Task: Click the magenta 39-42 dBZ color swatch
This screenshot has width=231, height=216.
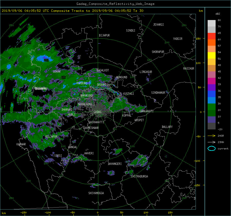Action: pos(211,81)
